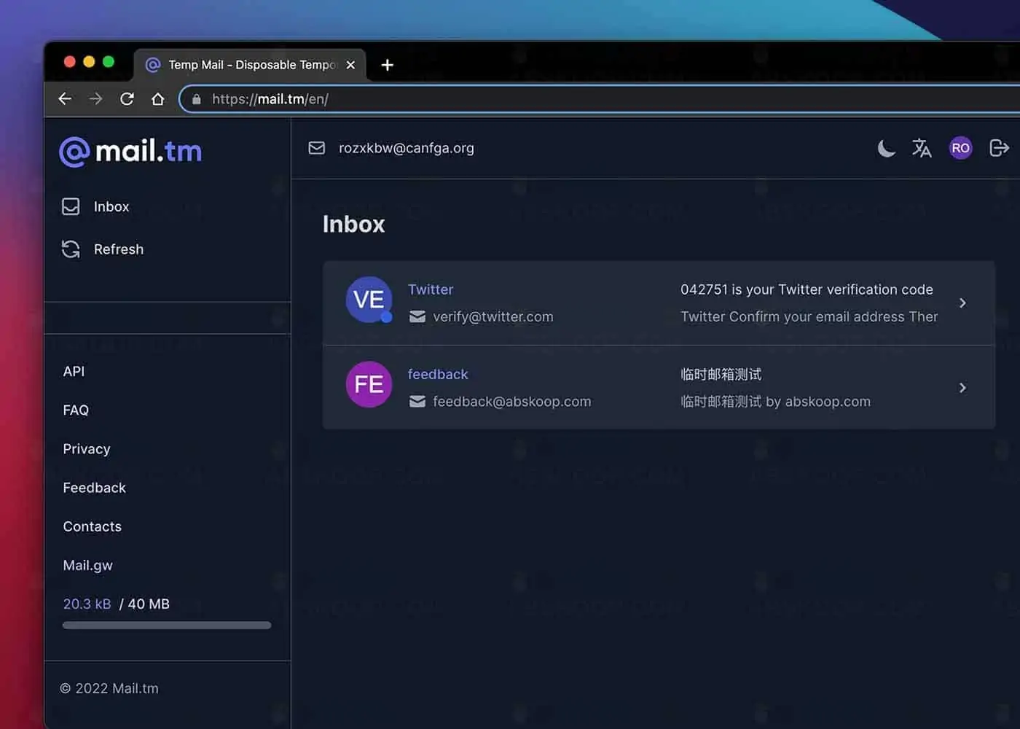This screenshot has height=729, width=1020.
Task: Open the VE avatar on the Twitter email
Action: (368, 299)
